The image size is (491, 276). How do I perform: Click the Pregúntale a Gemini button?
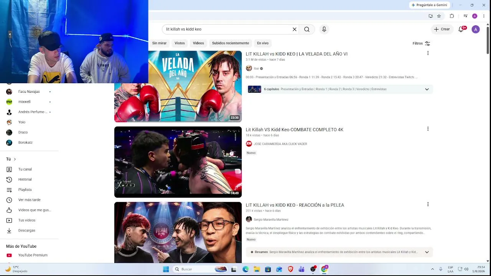click(429, 5)
